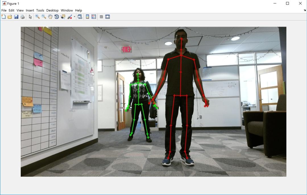This screenshot has width=307, height=195.
Task: Expand the brush color dropdown arrow
Action: click(x=74, y=17)
